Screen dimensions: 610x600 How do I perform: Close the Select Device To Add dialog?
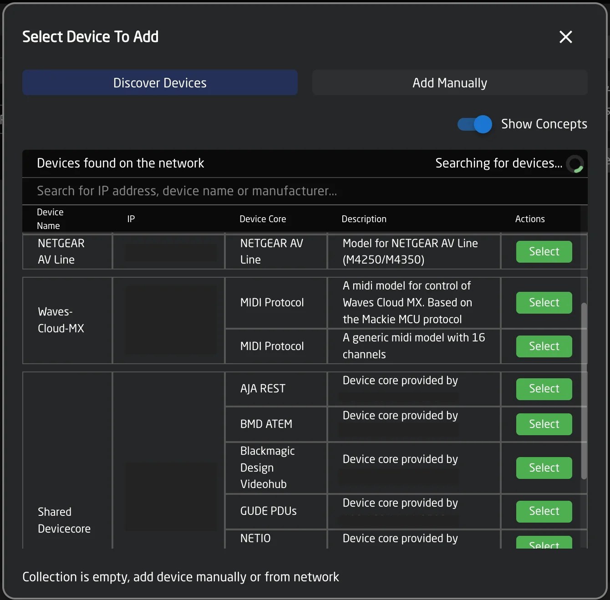(x=565, y=37)
